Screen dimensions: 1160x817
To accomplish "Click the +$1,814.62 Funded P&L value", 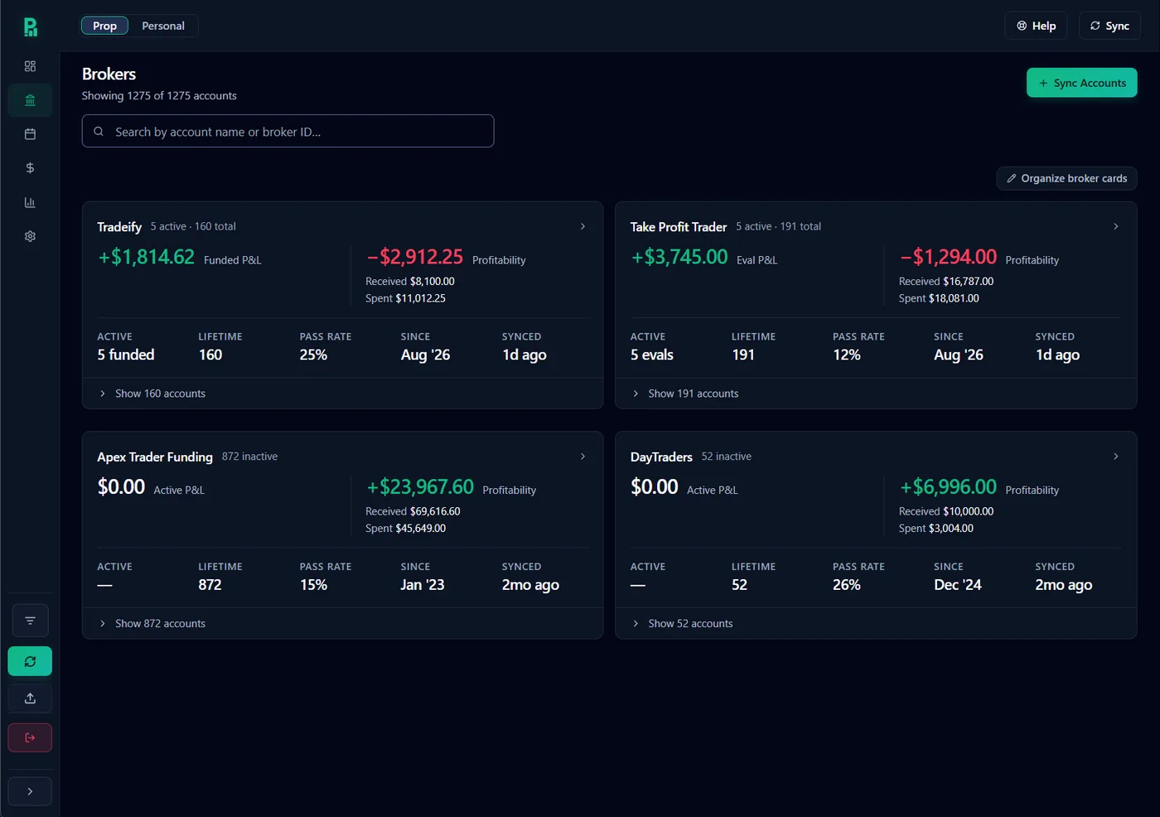I will click(147, 257).
